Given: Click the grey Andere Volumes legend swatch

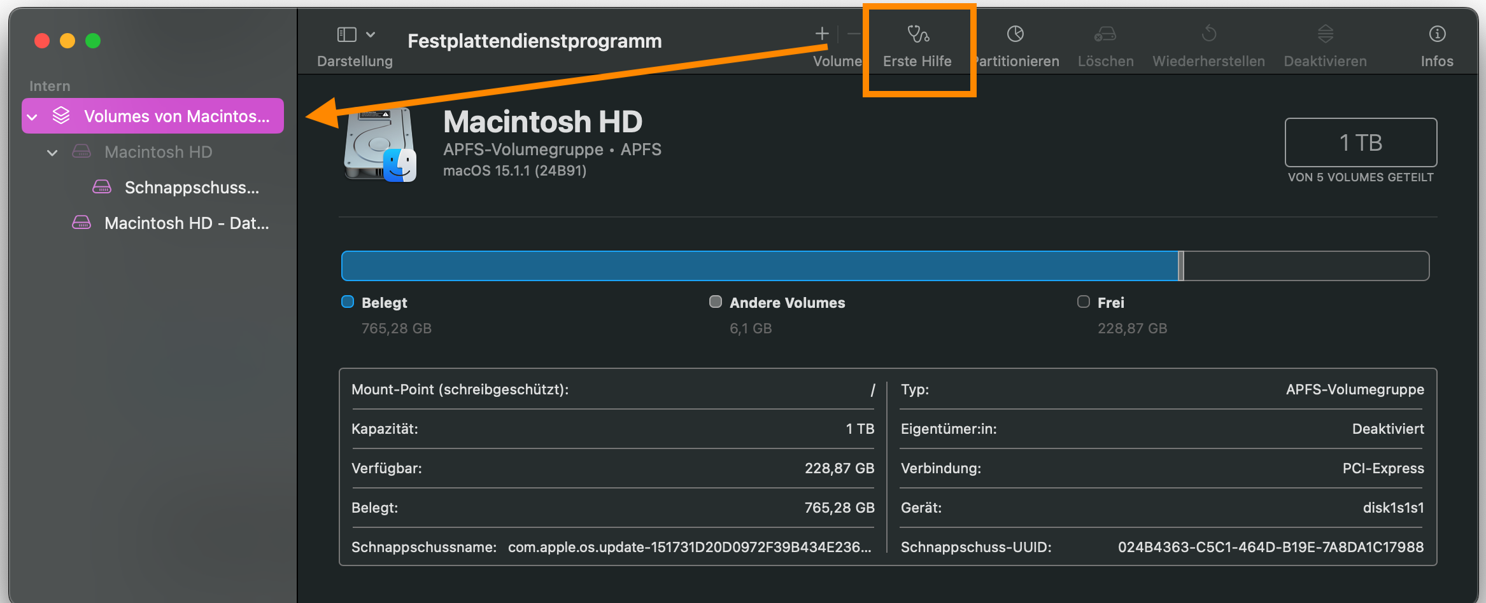Looking at the screenshot, I should click(716, 302).
